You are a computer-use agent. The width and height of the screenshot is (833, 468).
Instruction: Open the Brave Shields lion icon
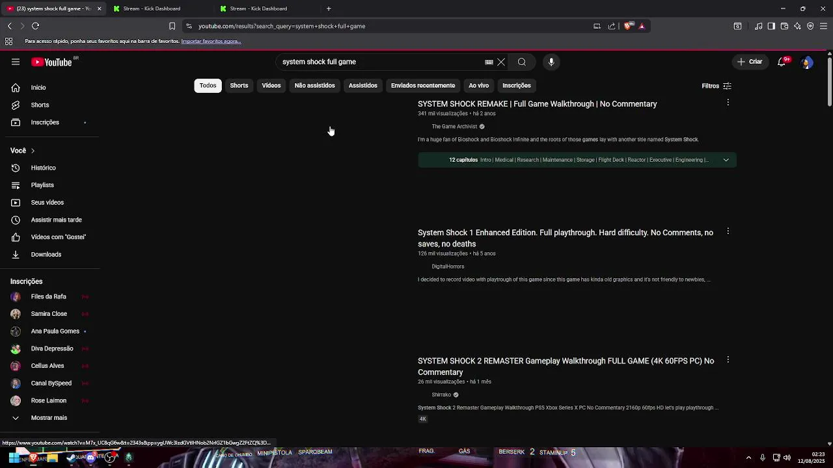(x=627, y=26)
